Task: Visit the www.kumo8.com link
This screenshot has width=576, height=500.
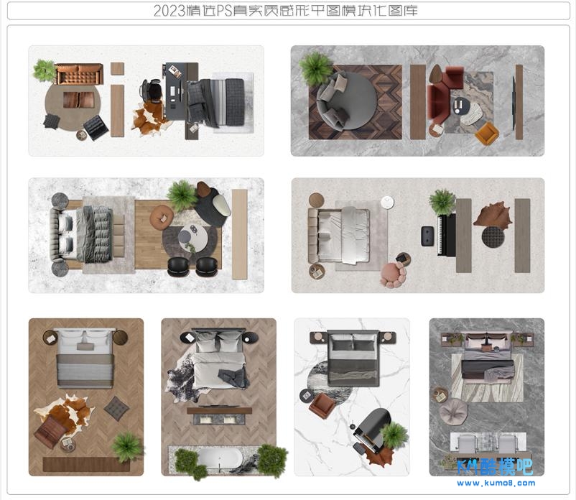Action: (x=496, y=483)
